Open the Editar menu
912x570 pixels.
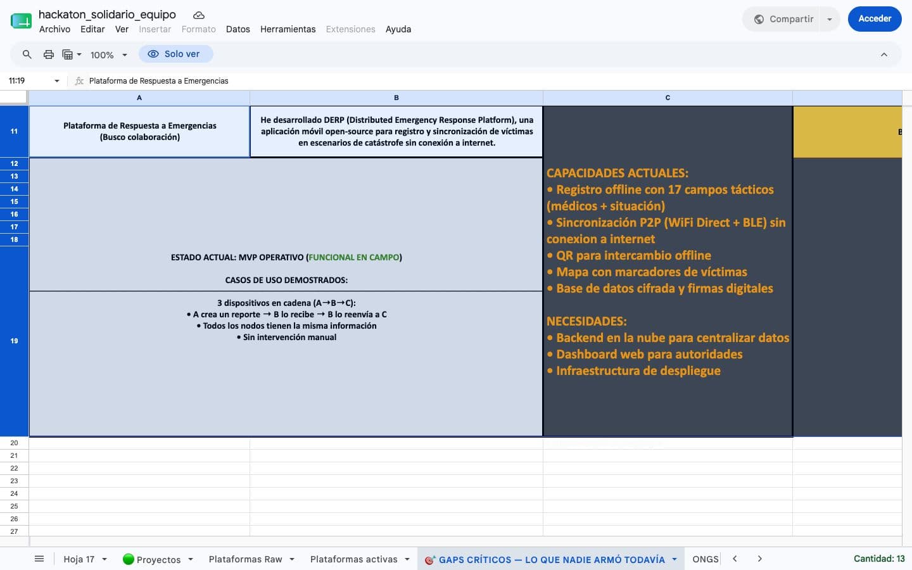click(x=92, y=29)
